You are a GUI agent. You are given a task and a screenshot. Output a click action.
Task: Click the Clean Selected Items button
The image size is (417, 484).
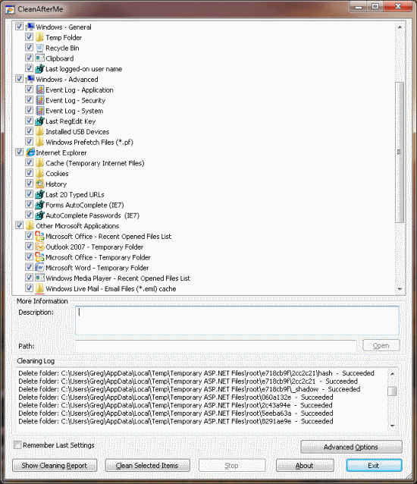point(147,465)
